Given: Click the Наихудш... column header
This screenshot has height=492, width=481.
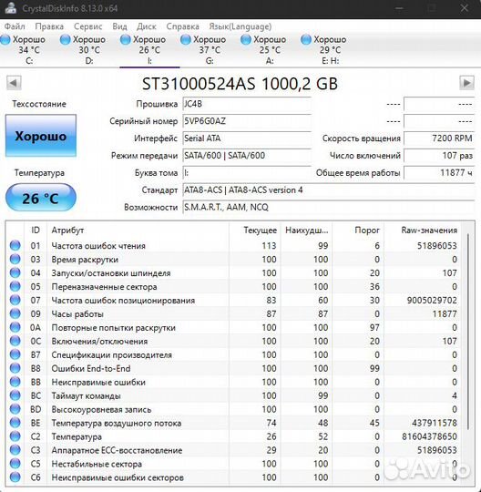Looking at the screenshot, I should (307, 231).
